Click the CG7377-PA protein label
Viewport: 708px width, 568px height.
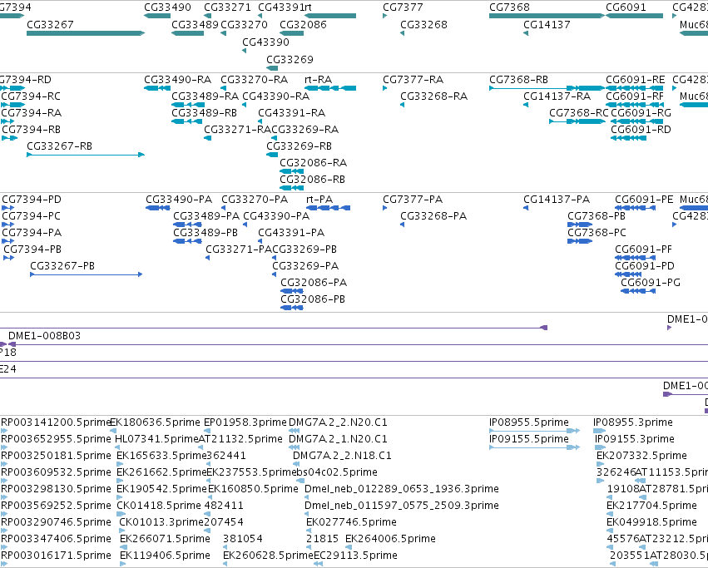click(413, 200)
